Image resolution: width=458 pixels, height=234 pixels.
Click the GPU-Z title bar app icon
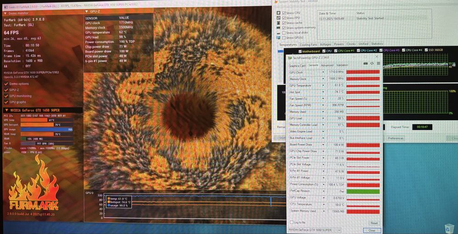[x=290, y=58]
